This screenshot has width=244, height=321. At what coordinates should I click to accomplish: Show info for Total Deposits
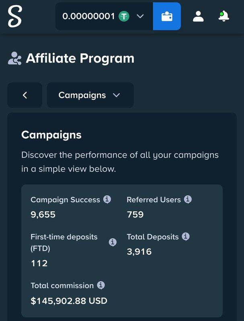[x=186, y=237]
